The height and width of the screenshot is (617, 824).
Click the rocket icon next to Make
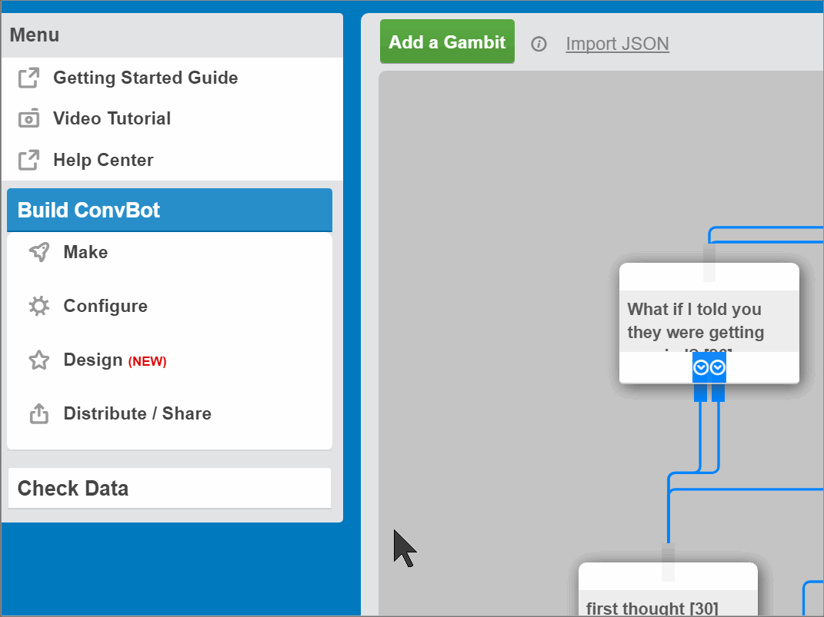pyautogui.click(x=39, y=252)
